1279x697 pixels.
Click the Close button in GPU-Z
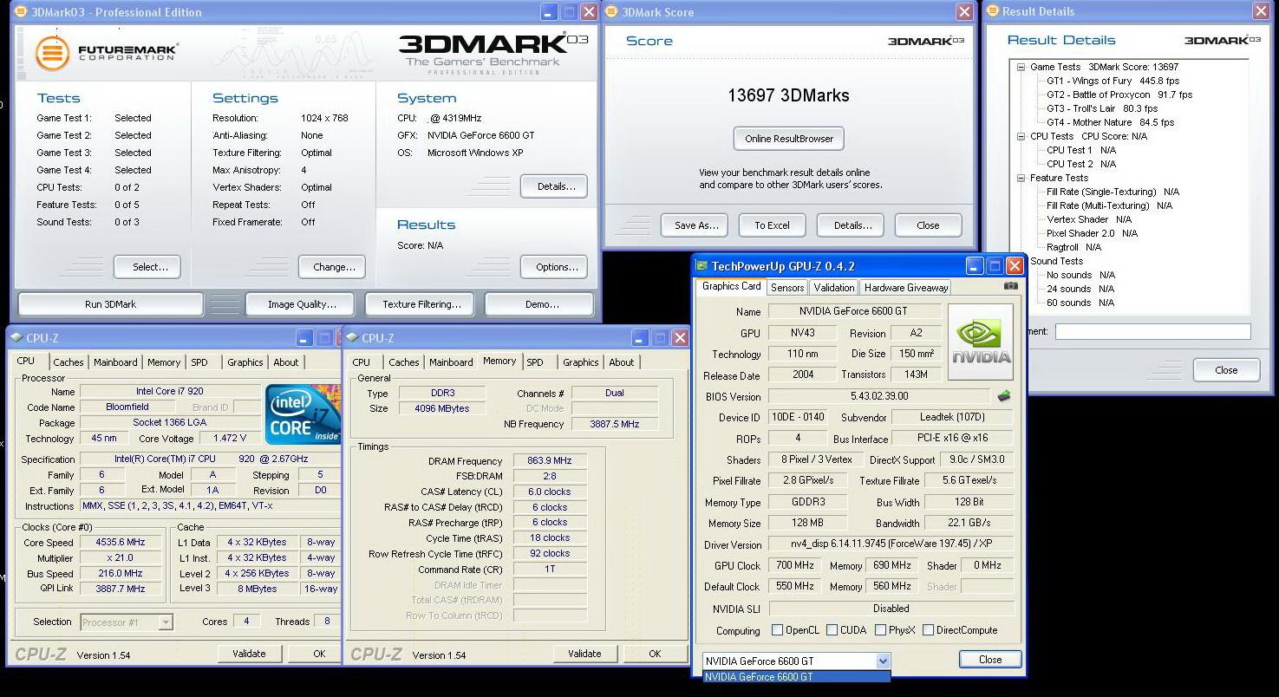990,660
